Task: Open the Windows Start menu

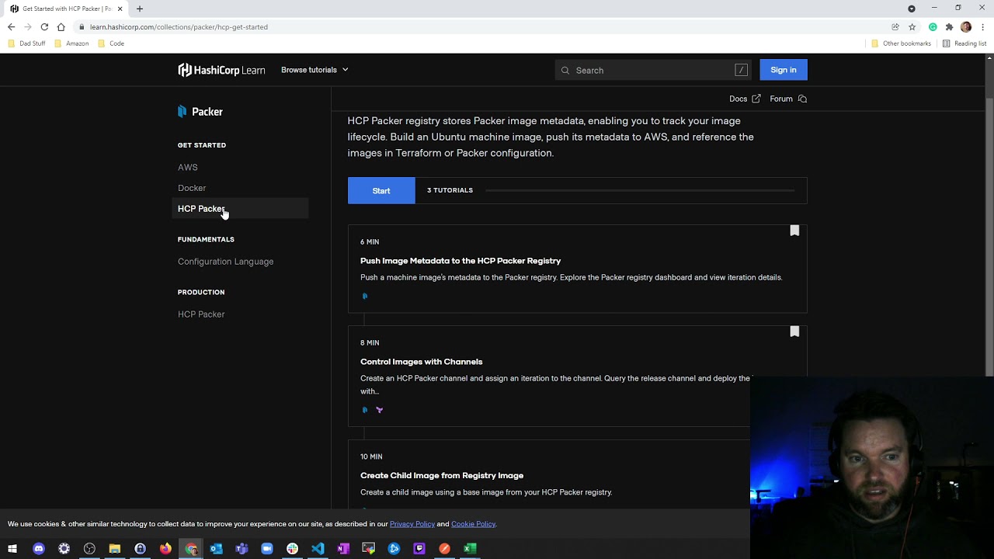Action: [12, 549]
